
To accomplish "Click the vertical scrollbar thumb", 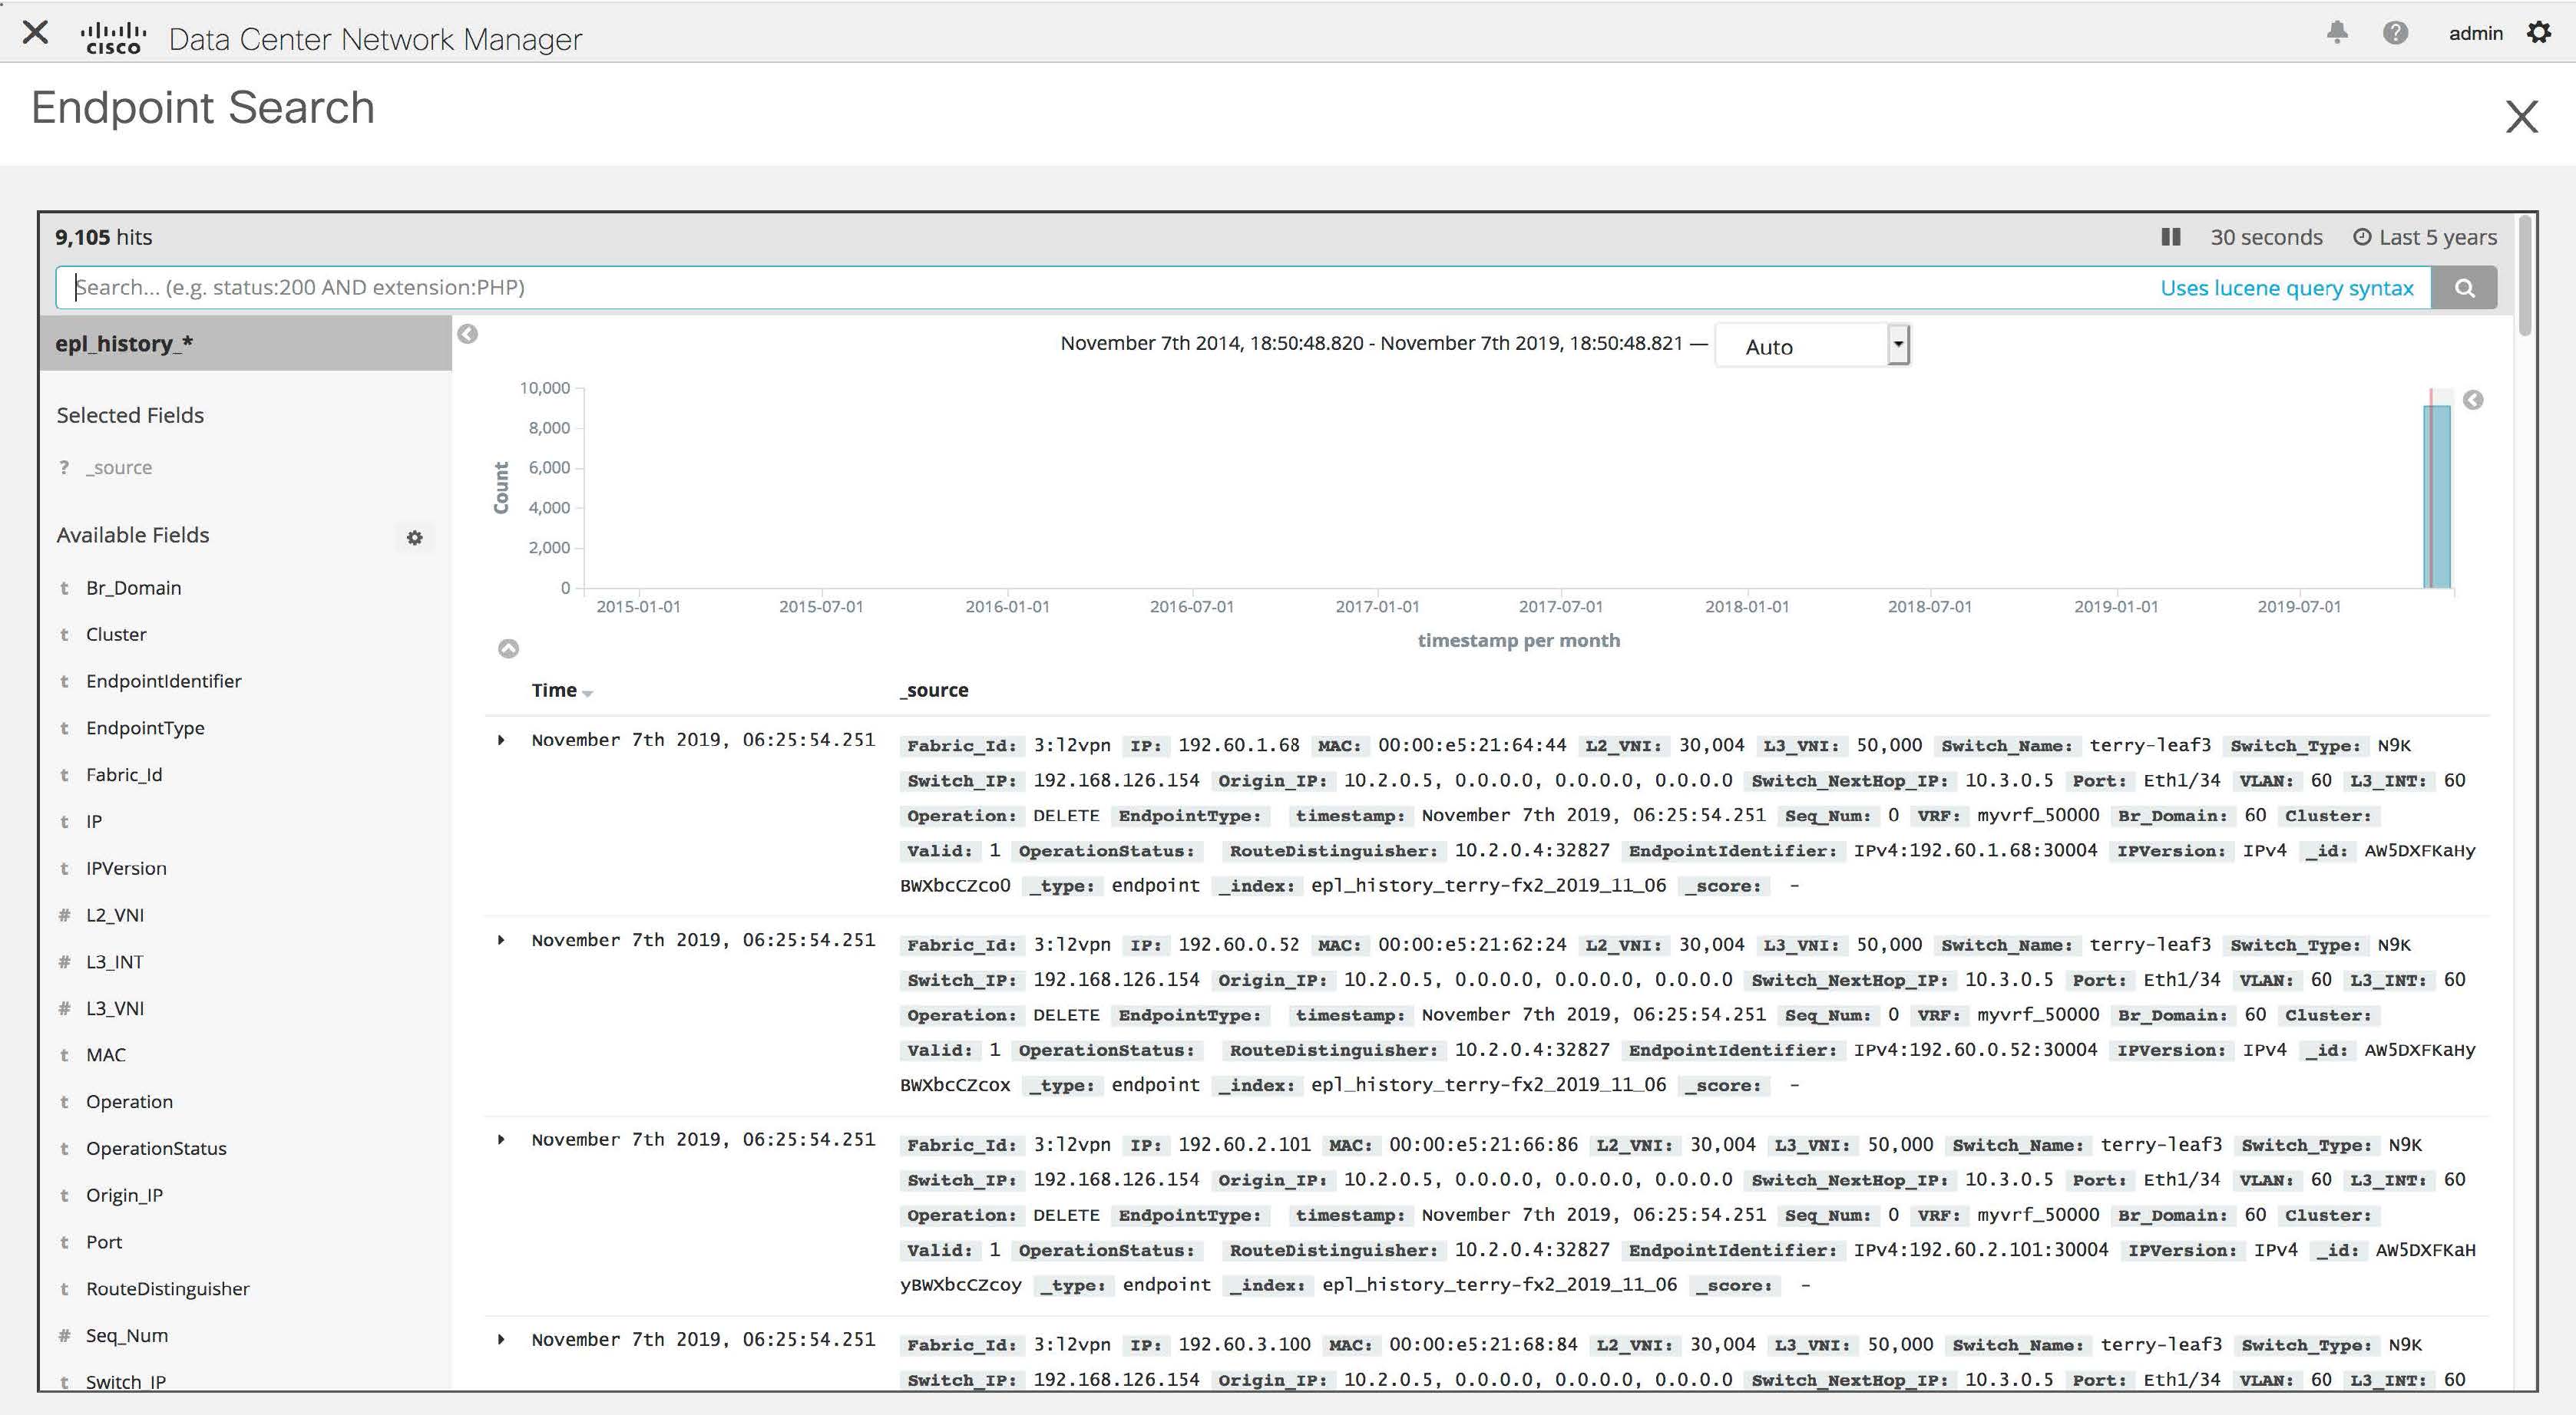I will (x=2525, y=275).
